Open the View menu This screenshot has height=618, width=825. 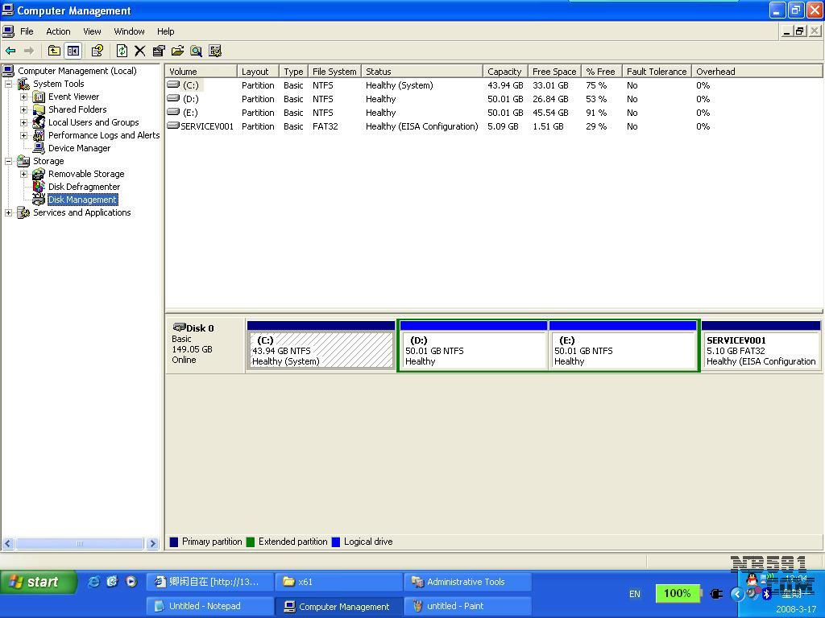click(92, 31)
